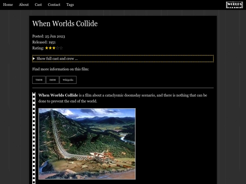Click the three-star rating display
The width and height of the screenshot is (246, 184).
(54, 48)
